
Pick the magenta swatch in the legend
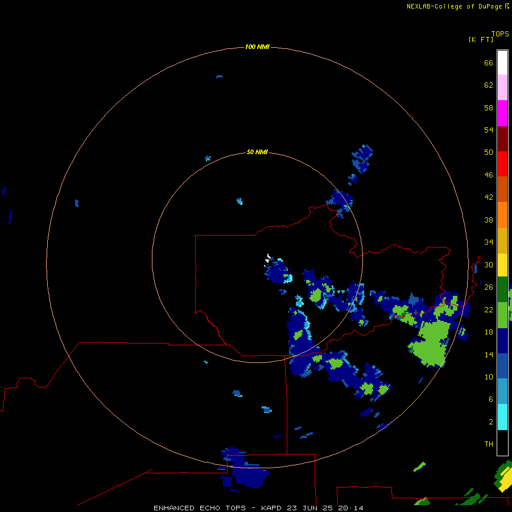pyautogui.click(x=502, y=113)
